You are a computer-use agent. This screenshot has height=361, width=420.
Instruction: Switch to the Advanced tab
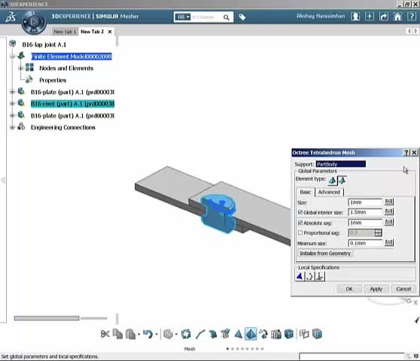pos(329,192)
